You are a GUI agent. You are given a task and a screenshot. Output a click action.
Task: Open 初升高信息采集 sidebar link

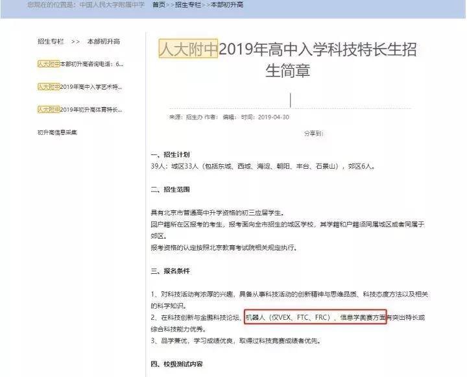(57, 132)
